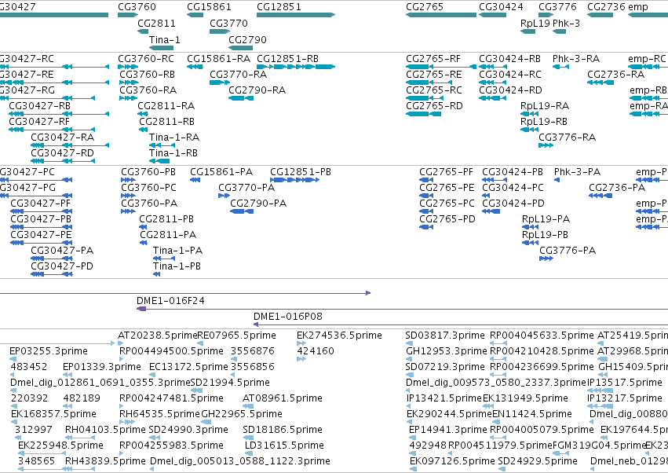The height and width of the screenshot is (473, 668).
Task: Select the CG2790 gene label
Action: 247,40
